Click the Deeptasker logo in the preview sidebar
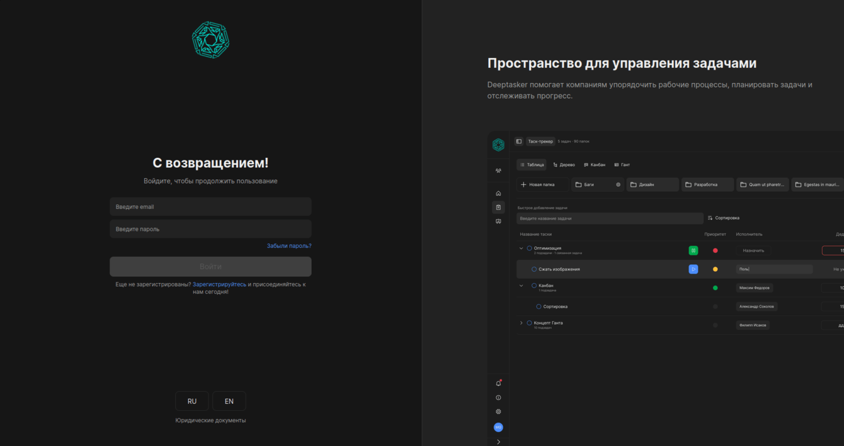The image size is (844, 446). tap(498, 145)
